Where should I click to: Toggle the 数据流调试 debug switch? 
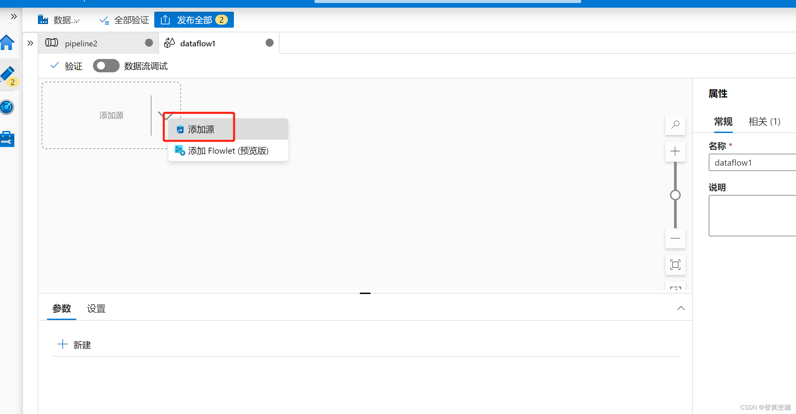point(106,66)
